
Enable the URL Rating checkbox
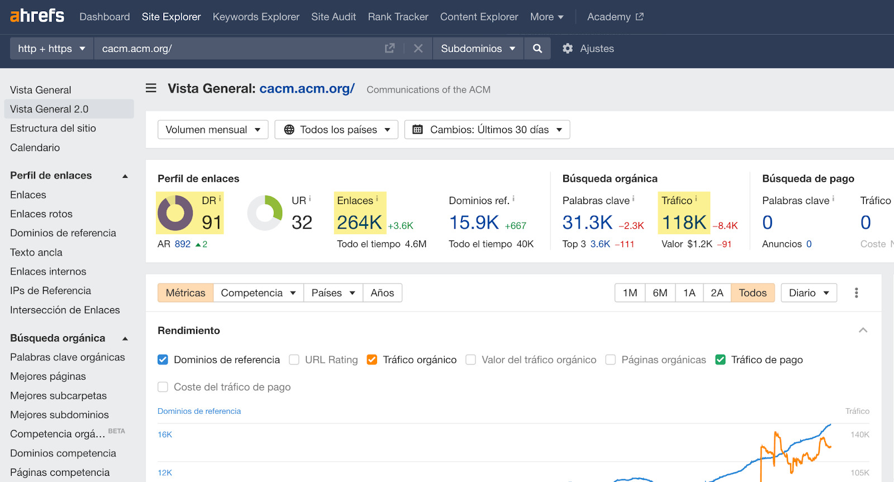coord(294,360)
